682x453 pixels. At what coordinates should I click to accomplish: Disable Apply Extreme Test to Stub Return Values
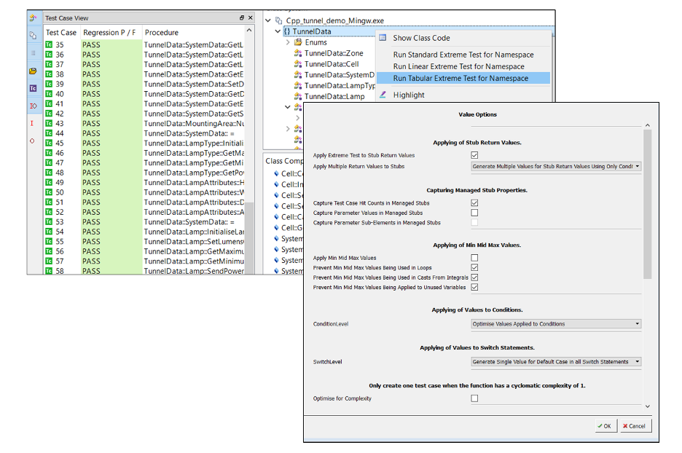[x=474, y=155]
